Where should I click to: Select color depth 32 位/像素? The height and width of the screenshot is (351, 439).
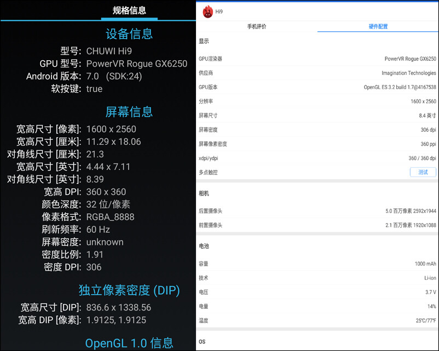tap(108, 204)
